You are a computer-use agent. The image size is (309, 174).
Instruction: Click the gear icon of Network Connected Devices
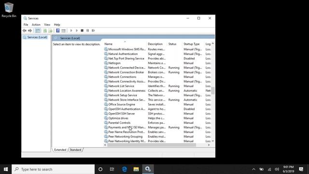(106, 68)
